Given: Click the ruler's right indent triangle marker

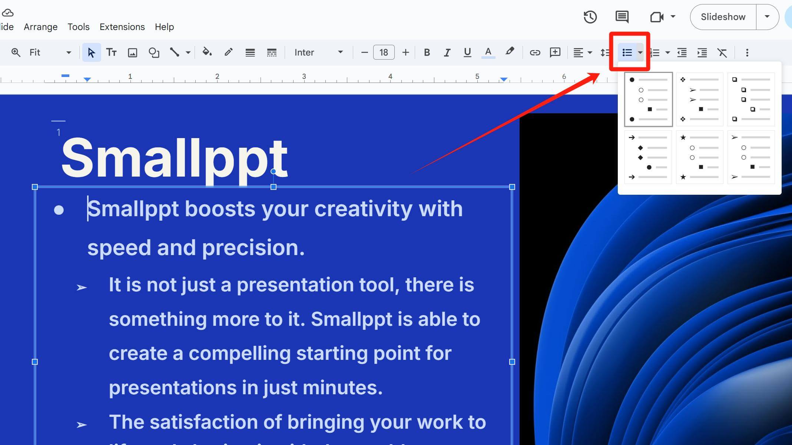Looking at the screenshot, I should tap(504, 80).
